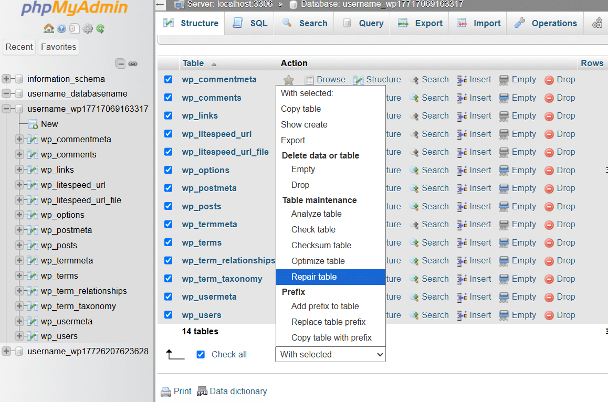Image resolution: width=608 pixels, height=402 pixels.
Task: Select wp_term_taxonomy in sidebar tree
Action: pyautogui.click(x=78, y=306)
